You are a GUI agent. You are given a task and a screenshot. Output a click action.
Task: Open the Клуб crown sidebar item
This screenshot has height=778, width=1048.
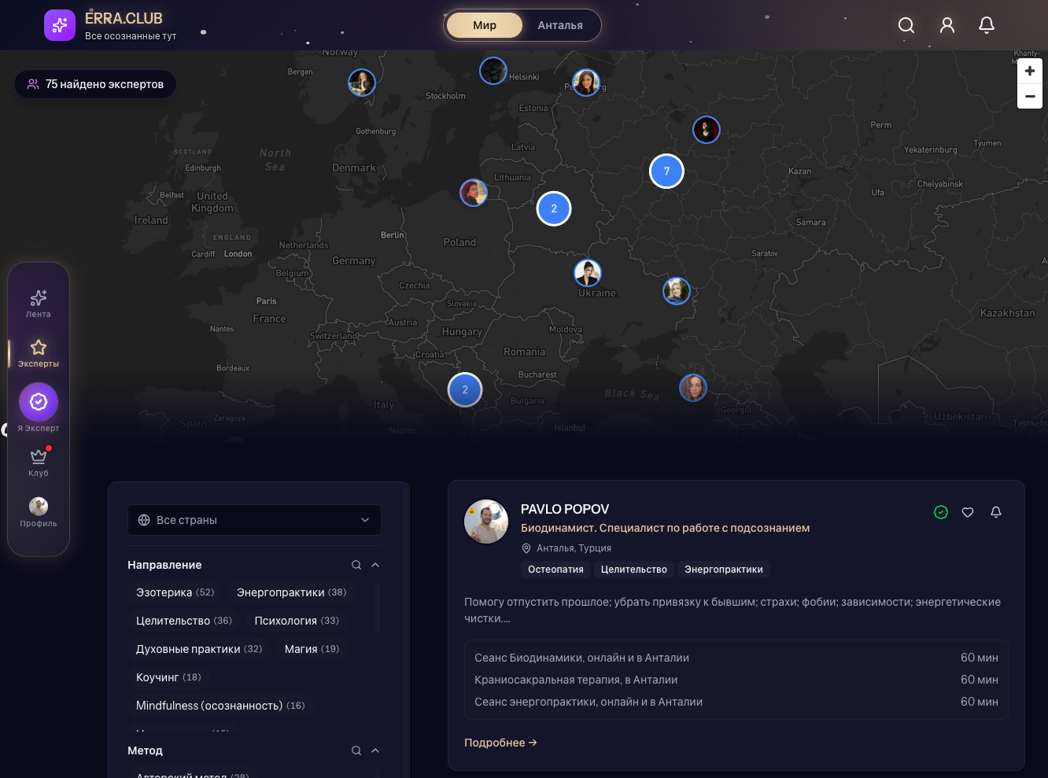click(x=39, y=463)
